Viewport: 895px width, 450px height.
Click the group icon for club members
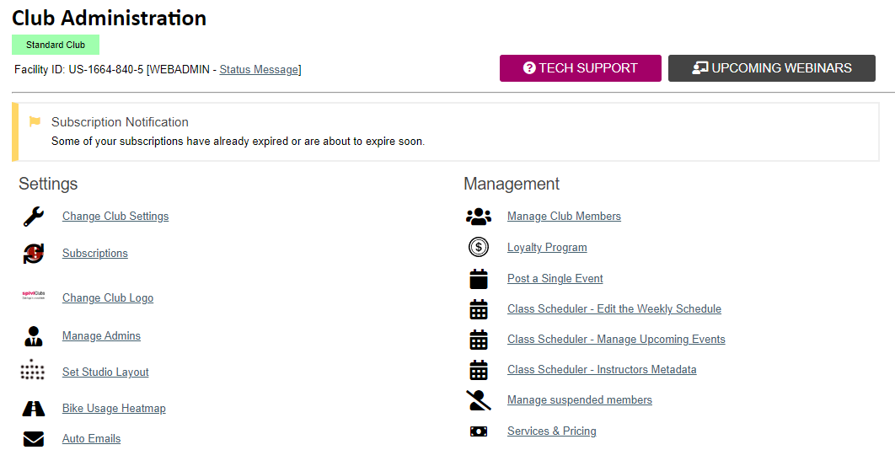click(x=478, y=217)
